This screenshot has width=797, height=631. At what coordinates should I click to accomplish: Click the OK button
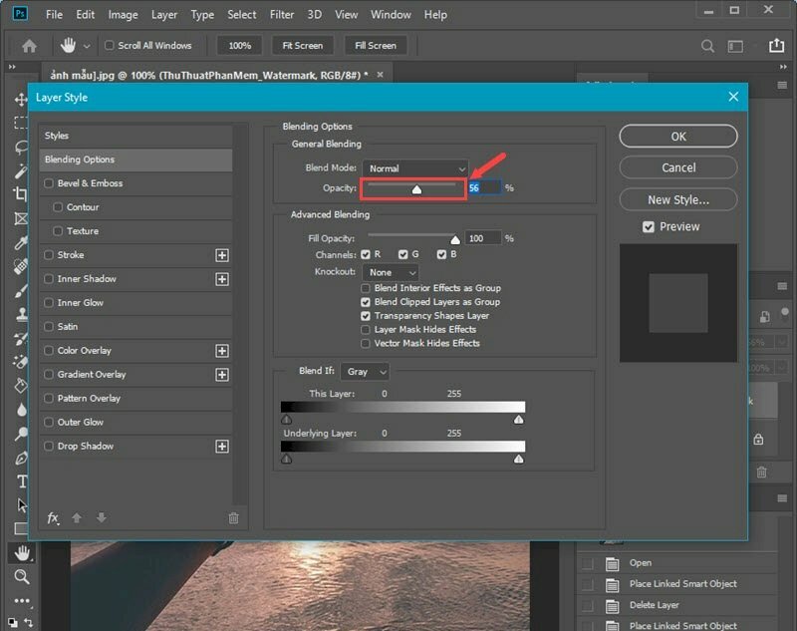pyautogui.click(x=678, y=137)
